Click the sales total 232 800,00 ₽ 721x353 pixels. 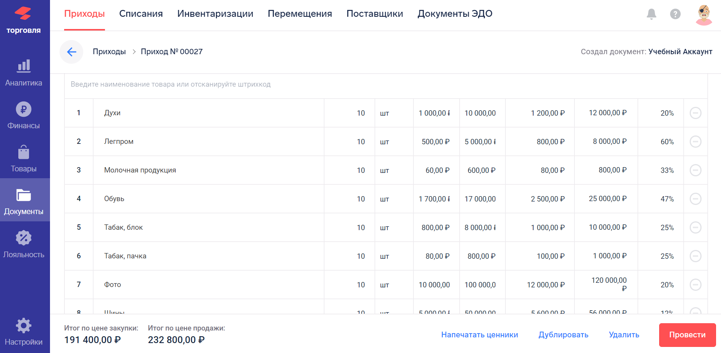coord(176,340)
